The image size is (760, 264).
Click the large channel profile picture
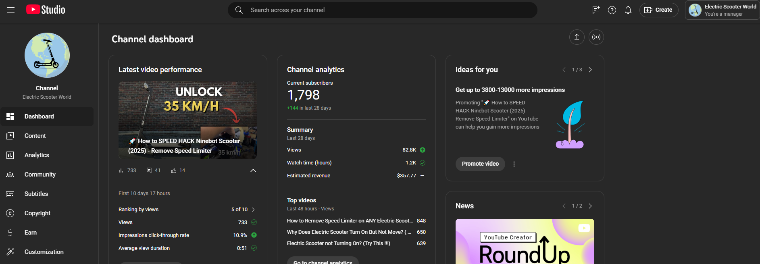click(47, 55)
